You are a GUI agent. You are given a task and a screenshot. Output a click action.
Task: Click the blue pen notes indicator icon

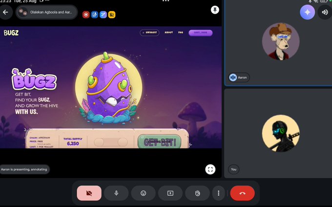(x=103, y=15)
